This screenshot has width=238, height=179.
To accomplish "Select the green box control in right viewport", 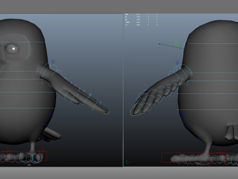I will 177,44.
